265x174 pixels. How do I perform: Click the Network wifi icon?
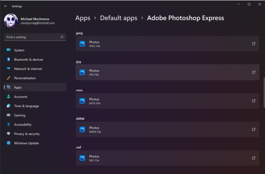point(8,68)
